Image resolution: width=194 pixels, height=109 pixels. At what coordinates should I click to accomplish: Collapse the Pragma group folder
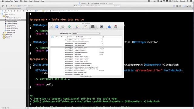2,16
